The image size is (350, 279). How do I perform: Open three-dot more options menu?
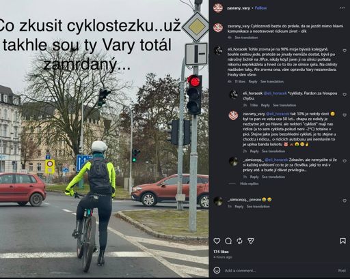(x=342, y=8)
